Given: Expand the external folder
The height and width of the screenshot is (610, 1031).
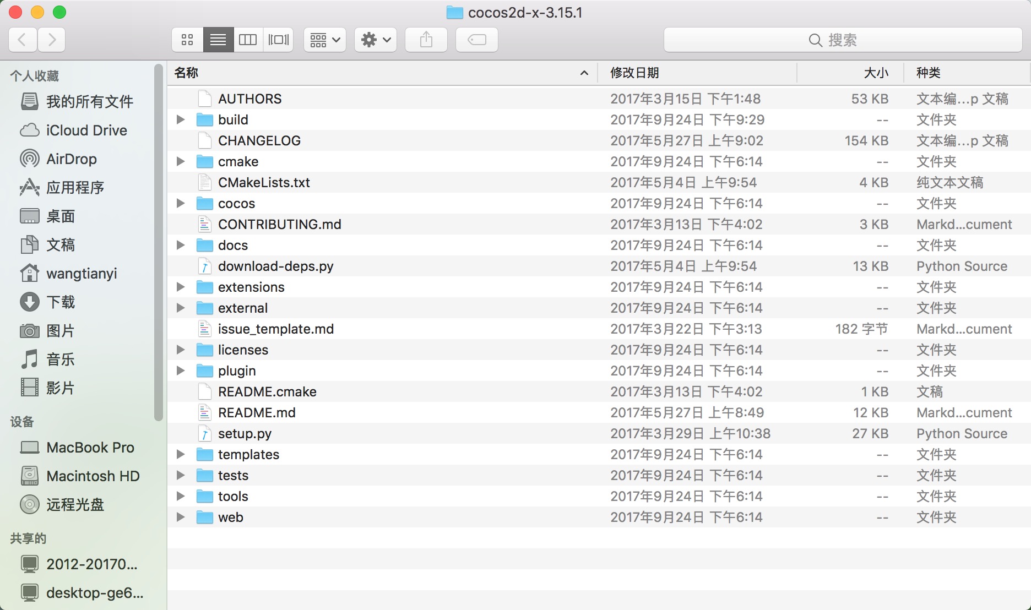Looking at the screenshot, I should [180, 308].
